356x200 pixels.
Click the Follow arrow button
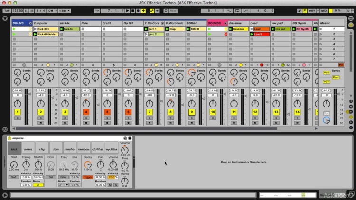click(97, 11)
